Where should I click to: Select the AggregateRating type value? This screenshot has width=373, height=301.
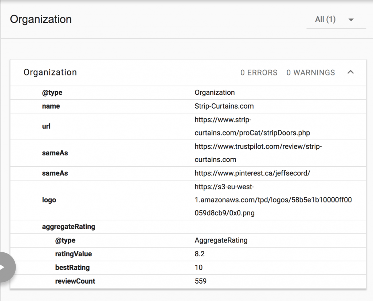pyautogui.click(x=221, y=240)
